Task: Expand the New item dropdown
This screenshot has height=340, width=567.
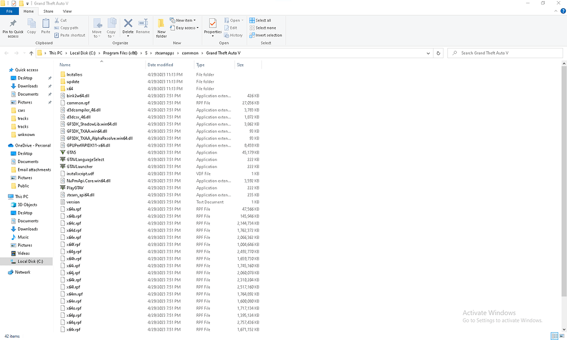Action: pos(185,20)
